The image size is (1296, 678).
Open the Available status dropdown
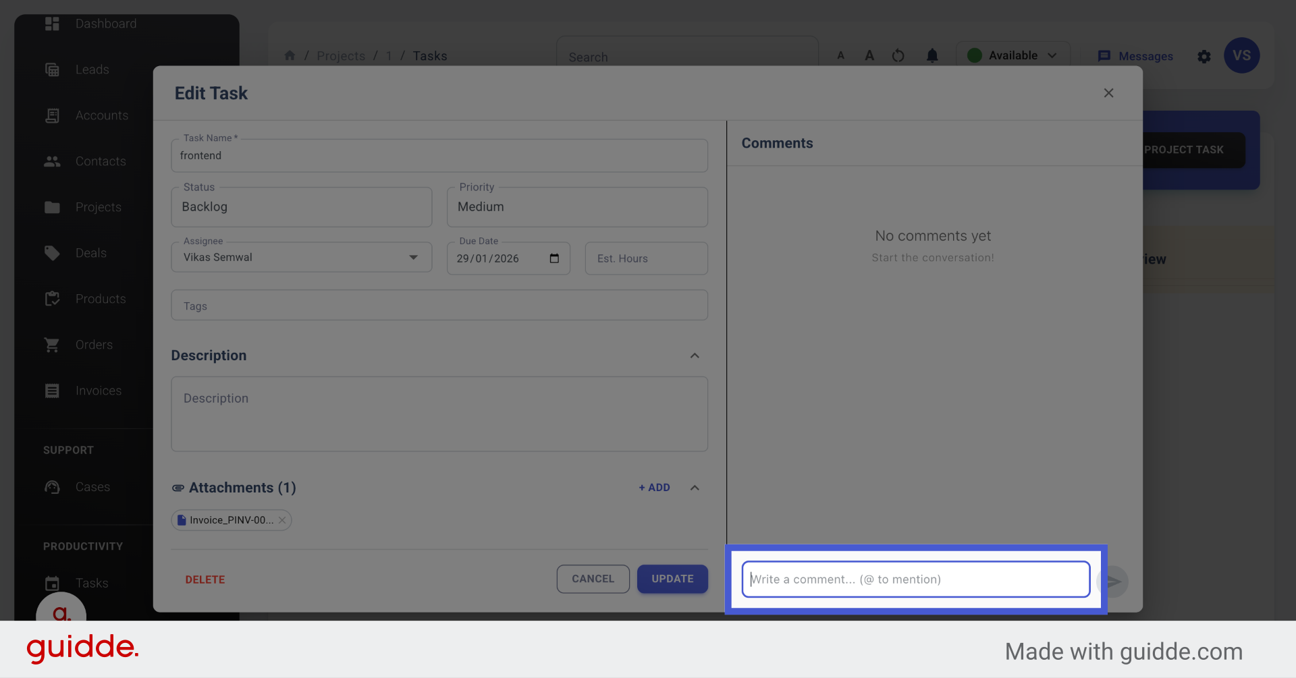pyautogui.click(x=1013, y=55)
